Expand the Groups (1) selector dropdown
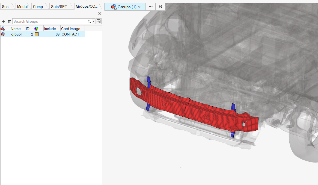Viewport: 318px width, 185px height. coord(139,7)
